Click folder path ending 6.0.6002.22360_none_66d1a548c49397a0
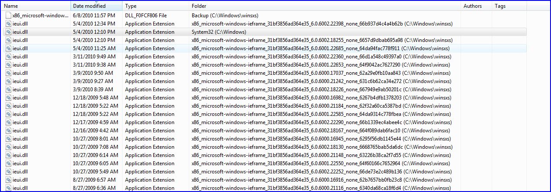 click(x=321, y=57)
